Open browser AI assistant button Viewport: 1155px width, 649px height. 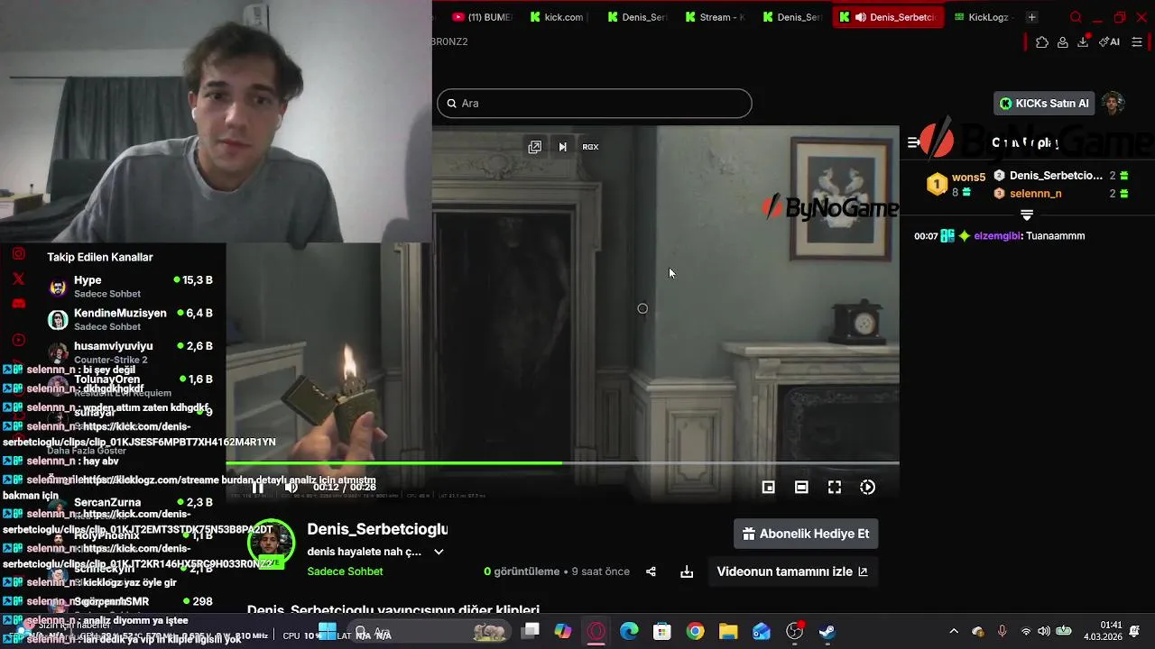(x=1109, y=42)
